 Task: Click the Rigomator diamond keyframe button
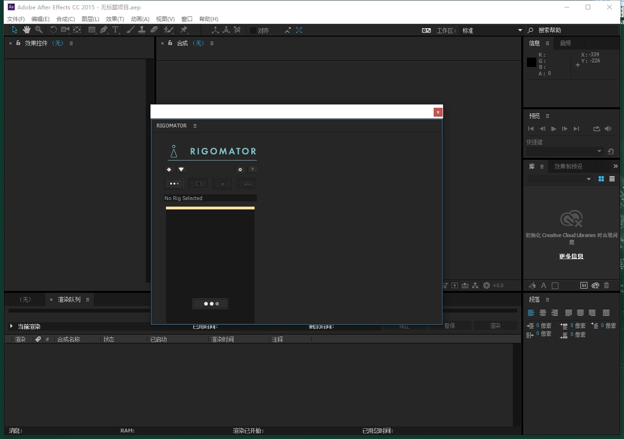[169, 170]
